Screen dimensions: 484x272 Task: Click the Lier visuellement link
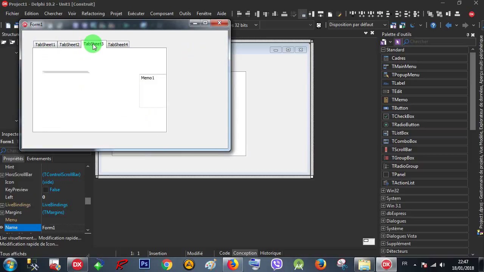[x=18, y=238]
